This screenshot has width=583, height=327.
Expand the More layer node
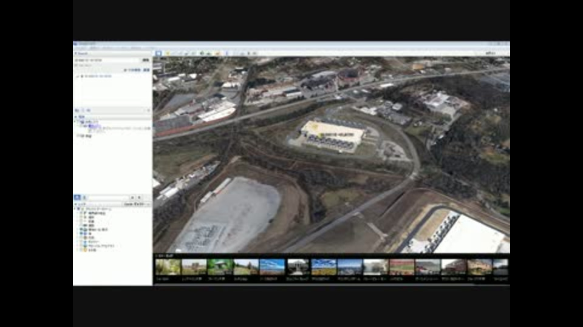click(78, 250)
